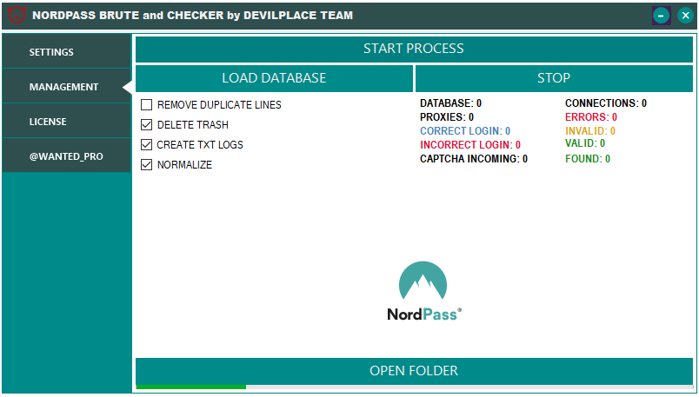
Task: Click the green progress bar at the bottom
Action: point(190,387)
